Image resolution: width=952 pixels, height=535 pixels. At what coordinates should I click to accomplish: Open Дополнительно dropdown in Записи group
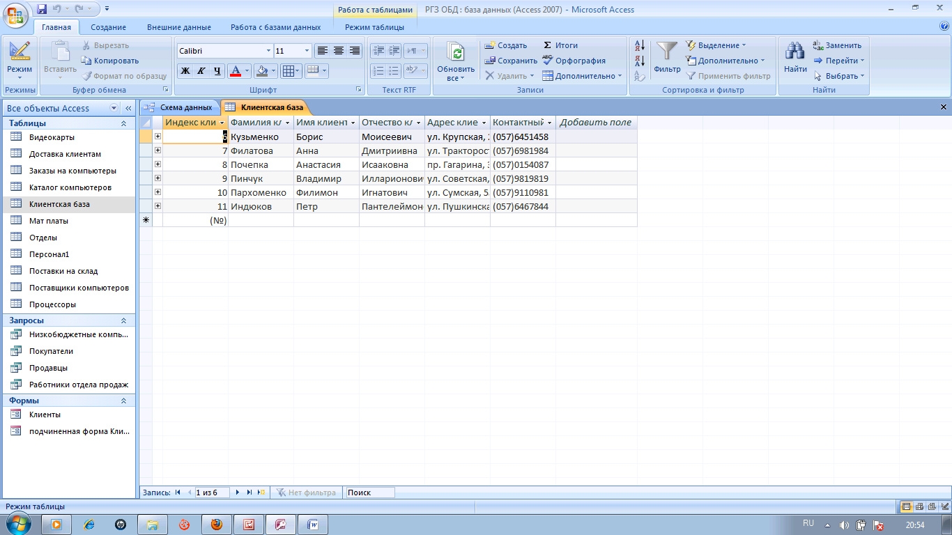[x=583, y=76]
